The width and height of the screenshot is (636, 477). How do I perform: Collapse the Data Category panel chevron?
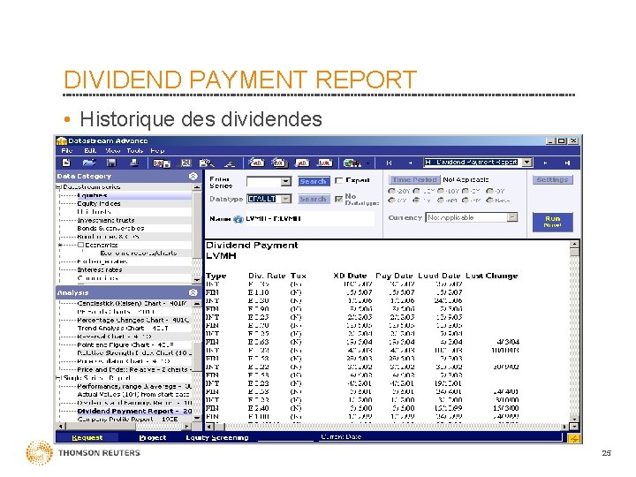(x=193, y=176)
